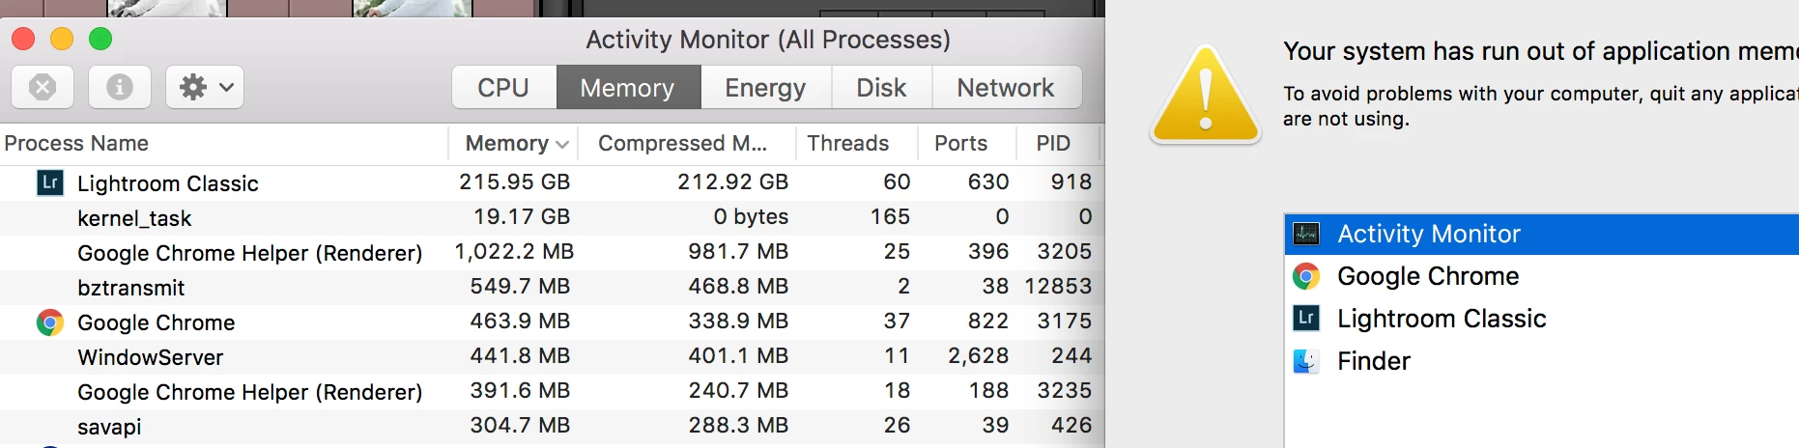Select the kernel_task process row
1799x448 pixels.
coord(135,218)
